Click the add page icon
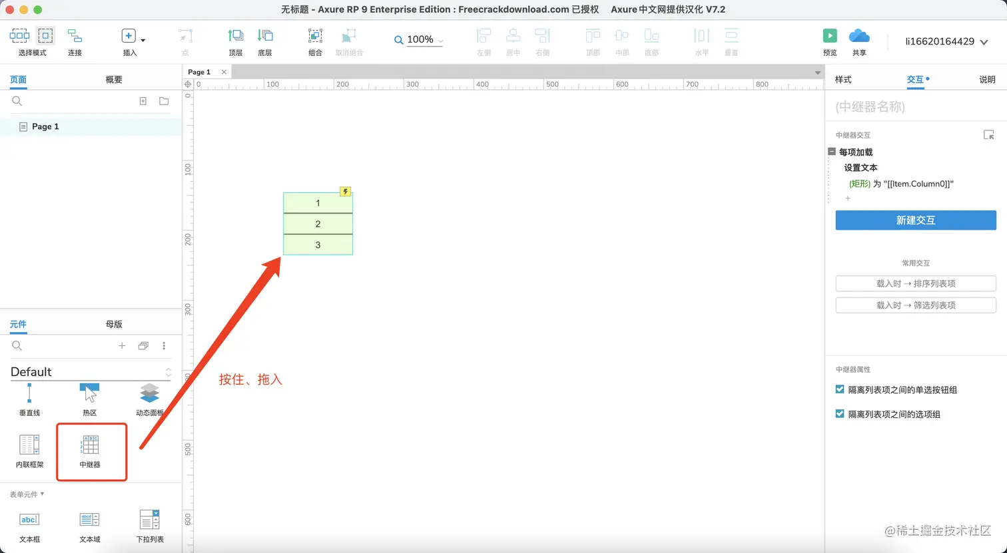This screenshot has width=1007, height=553. pyautogui.click(x=143, y=101)
